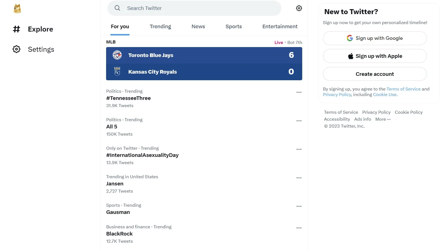Click the search magnifier icon
The height and width of the screenshot is (251, 441).
[x=117, y=8]
